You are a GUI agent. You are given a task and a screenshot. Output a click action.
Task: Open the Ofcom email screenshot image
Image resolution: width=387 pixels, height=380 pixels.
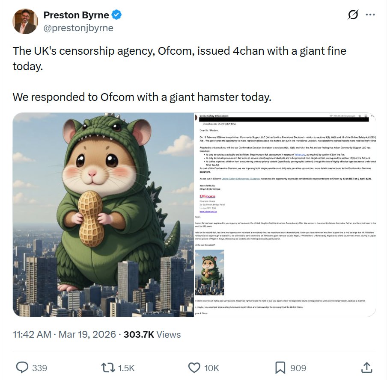pos(285,215)
